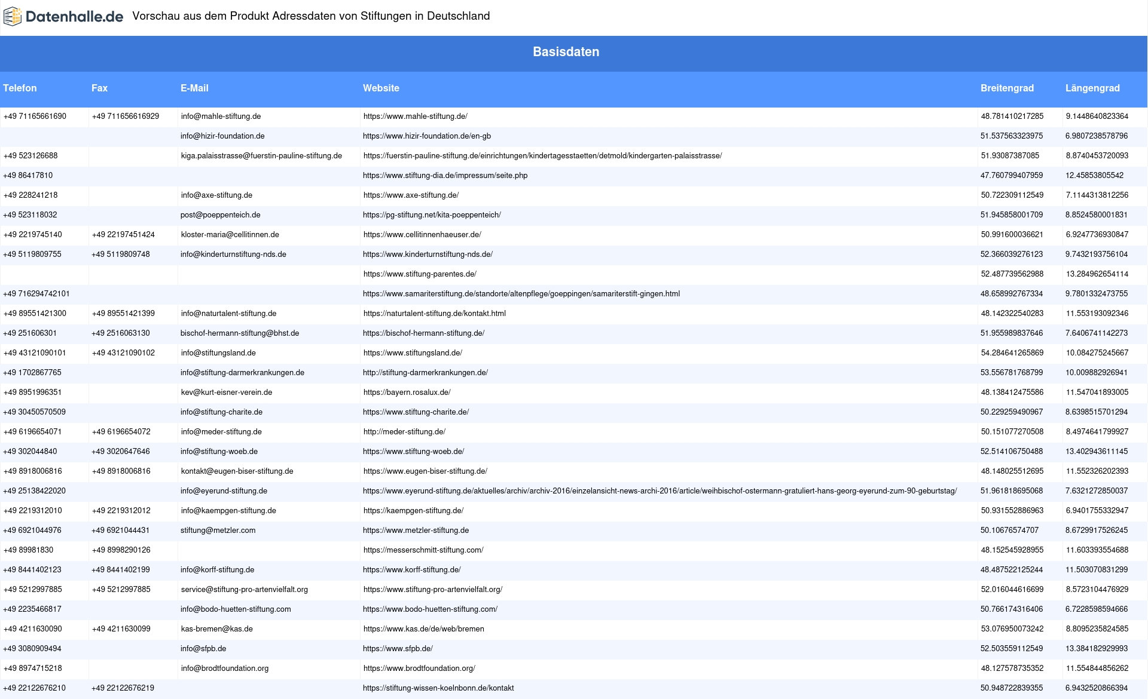Click phone number +49 30450570509

tap(35, 412)
